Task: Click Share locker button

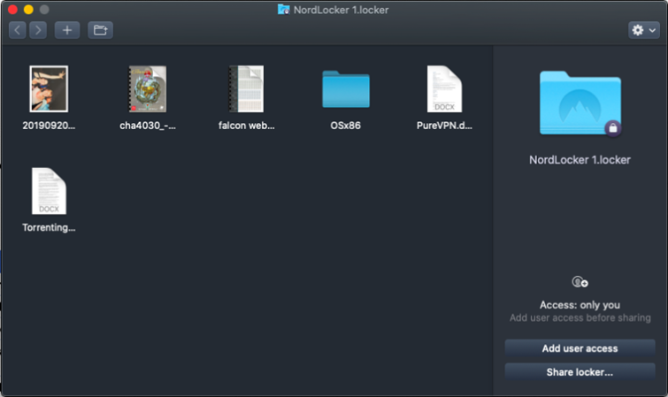Action: coord(580,372)
